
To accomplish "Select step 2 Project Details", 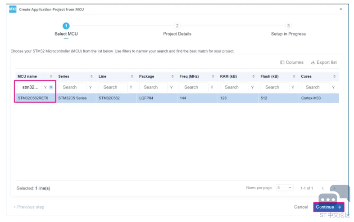I will pos(177,30).
